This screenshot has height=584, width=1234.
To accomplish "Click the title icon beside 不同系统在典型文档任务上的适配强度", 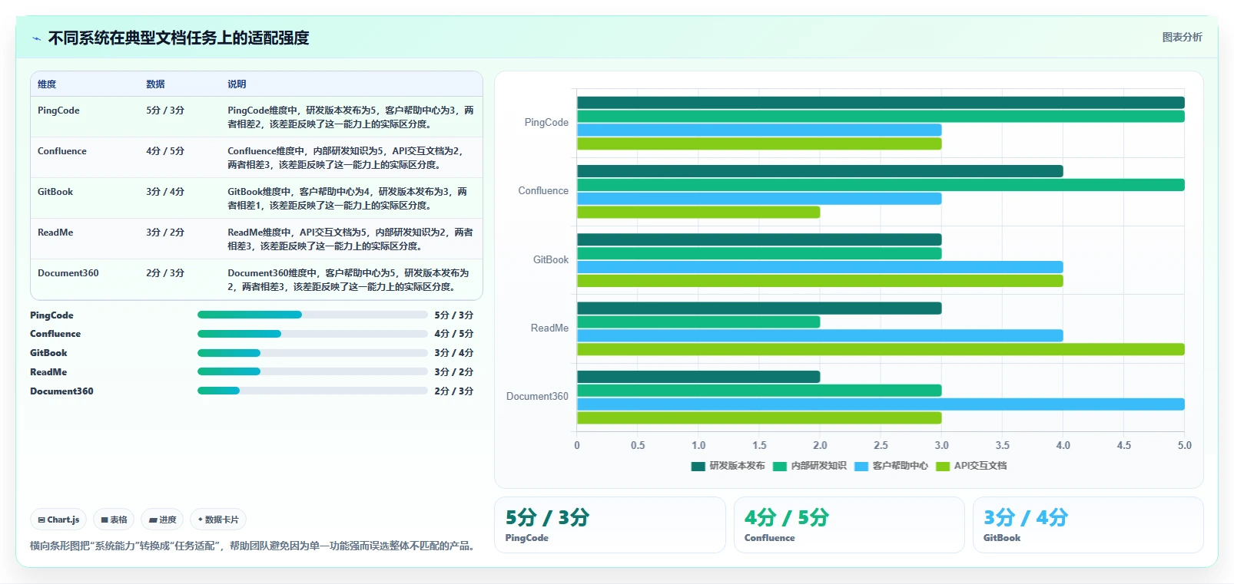I will pyautogui.click(x=36, y=38).
